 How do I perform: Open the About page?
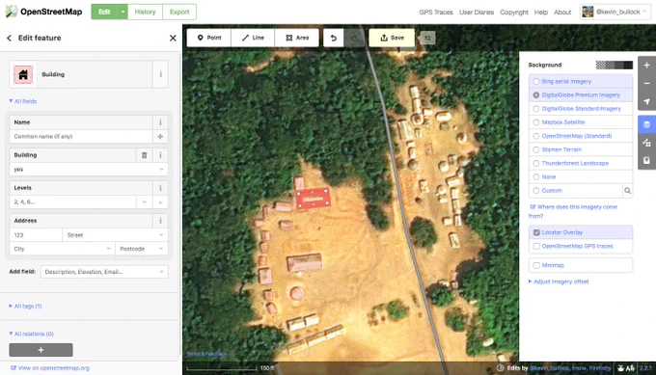click(562, 13)
